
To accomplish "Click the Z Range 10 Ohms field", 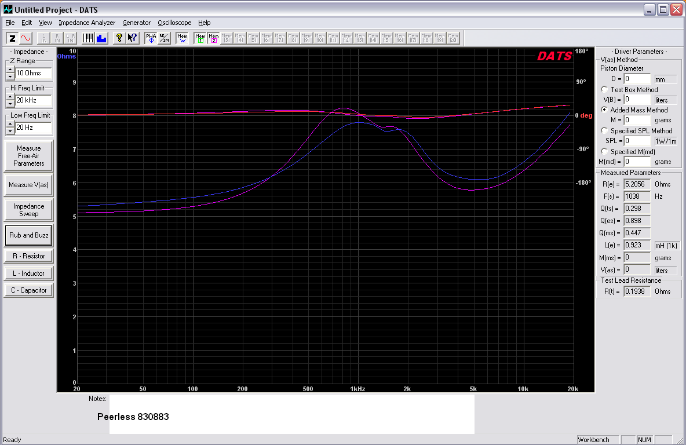I will tap(33, 73).
